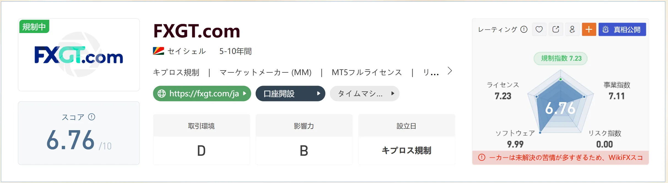Click the orange plus compare button
This screenshot has height=183, width=668.
[589, 29]
